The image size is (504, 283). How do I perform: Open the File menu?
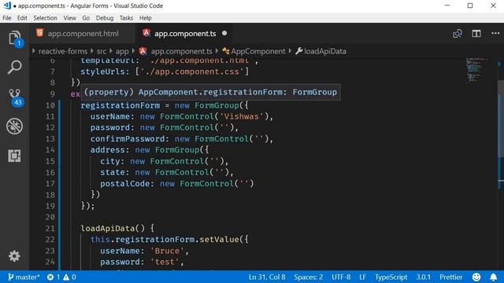click(7, 18)
